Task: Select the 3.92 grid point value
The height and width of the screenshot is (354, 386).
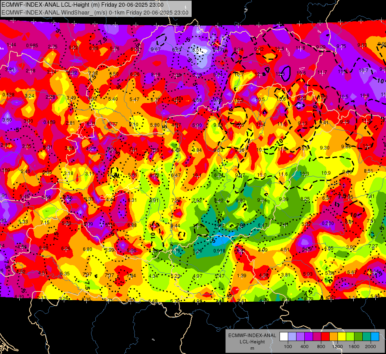Action: coord(351,247)
